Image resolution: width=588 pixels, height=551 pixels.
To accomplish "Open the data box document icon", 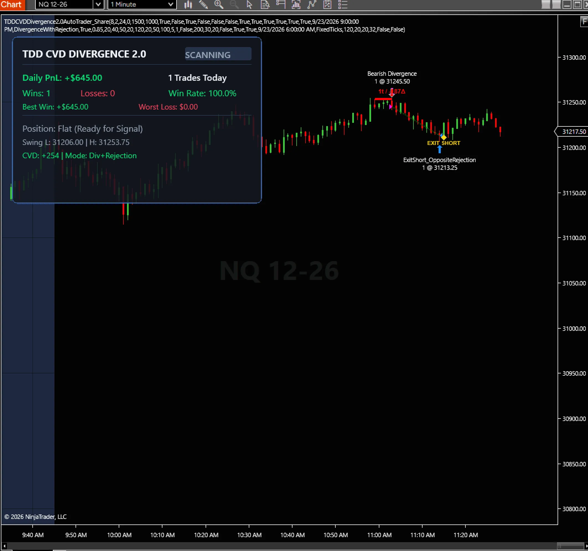I will pos(265,4).
